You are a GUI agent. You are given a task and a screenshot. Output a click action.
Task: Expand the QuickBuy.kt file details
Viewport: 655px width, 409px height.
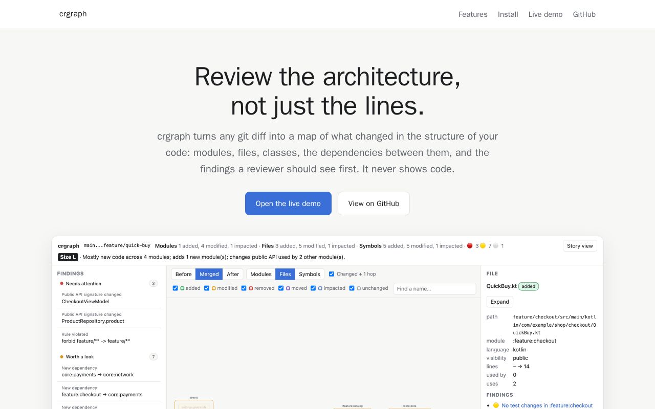coord(499,302)
